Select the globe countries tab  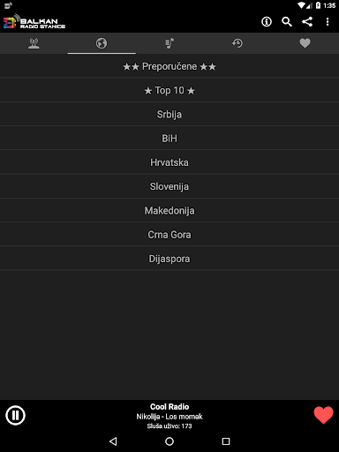[102, 43]
